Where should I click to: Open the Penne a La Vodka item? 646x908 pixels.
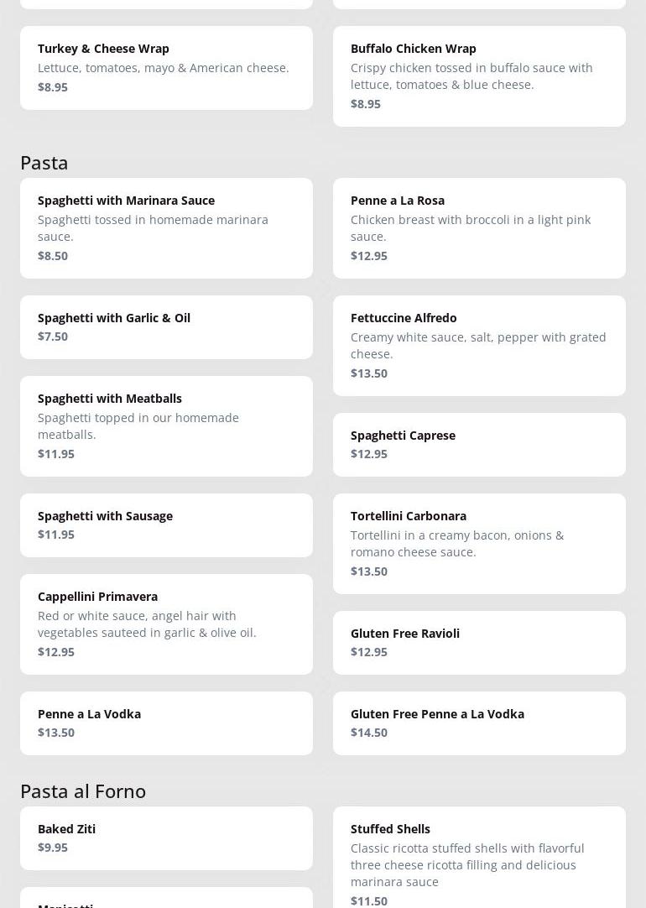click(166, 723)
